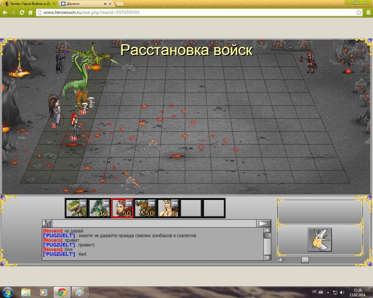Bookmark this page with star icon

359,12
